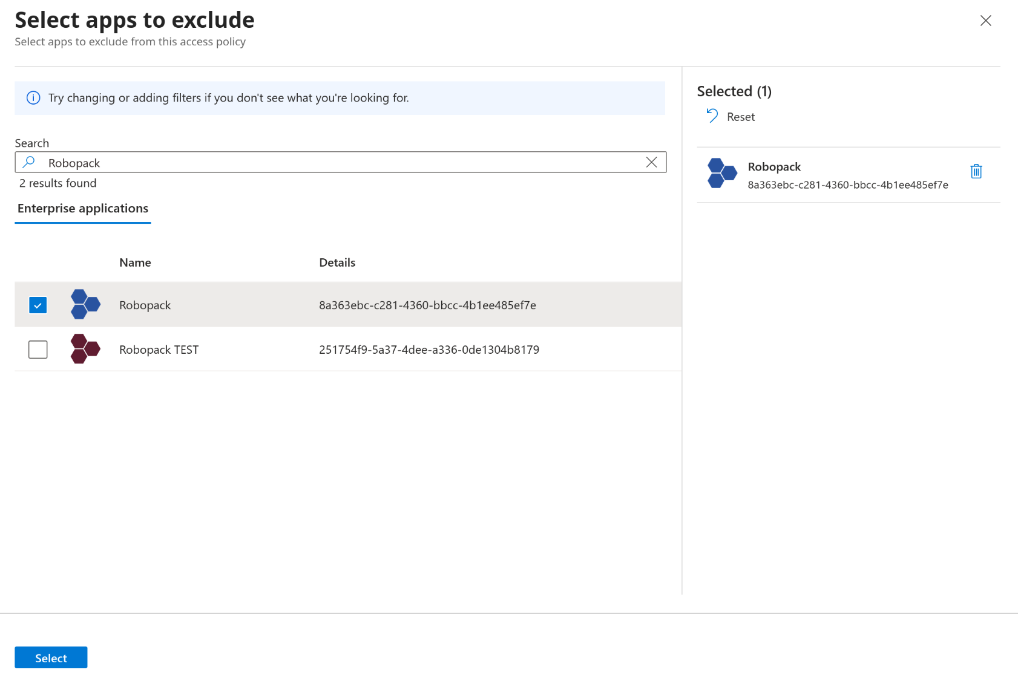
Task: Confirm with the Select button
Action: click(51, 657)
